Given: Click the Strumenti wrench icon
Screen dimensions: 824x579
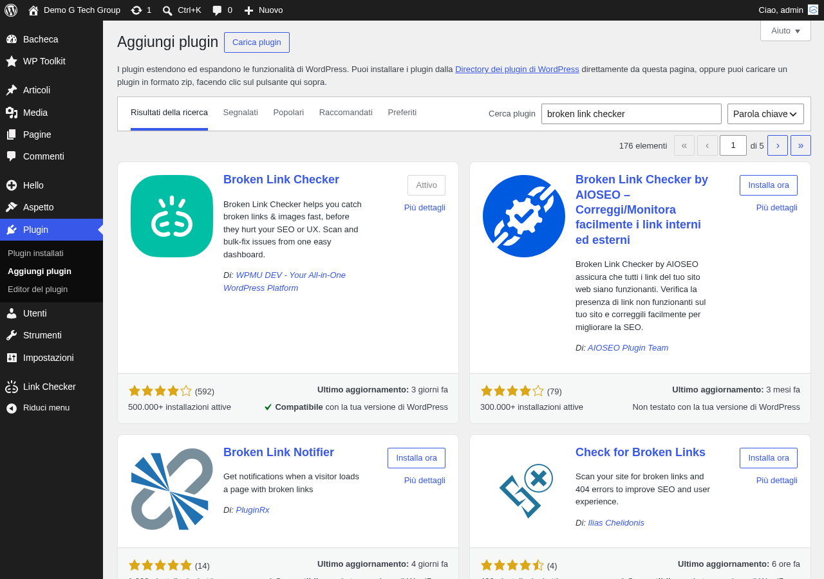Looking at the screenshot, I should (12, 335).
